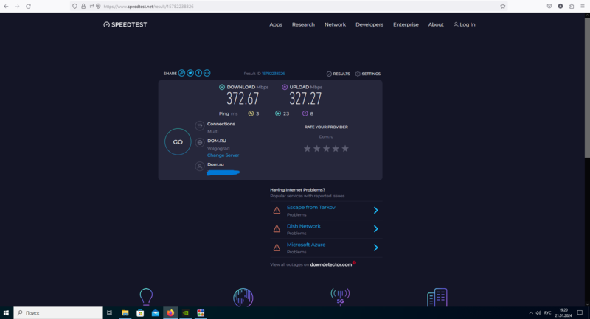
Task: Click the globe graphic icon at bottom
Action: pos(243,297)
